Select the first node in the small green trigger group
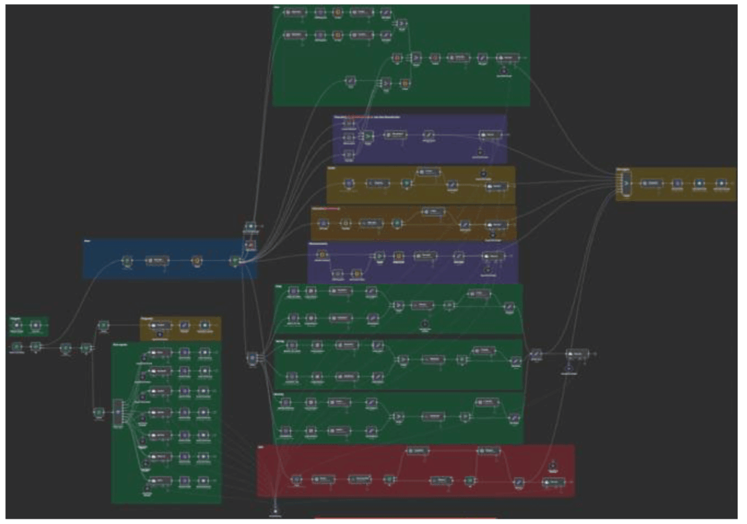This screenshot has height=524, width=747. [17, 326]
